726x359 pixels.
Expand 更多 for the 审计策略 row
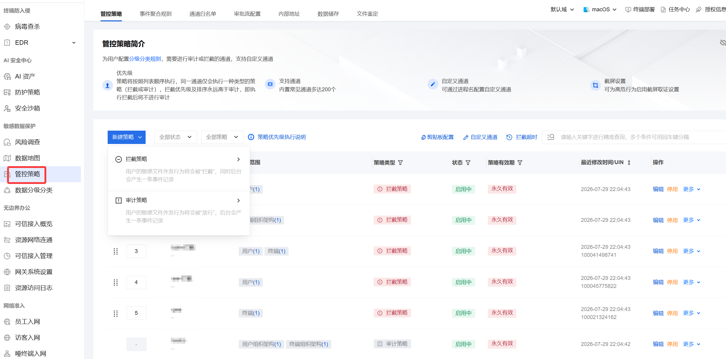(x=692, y=344)
